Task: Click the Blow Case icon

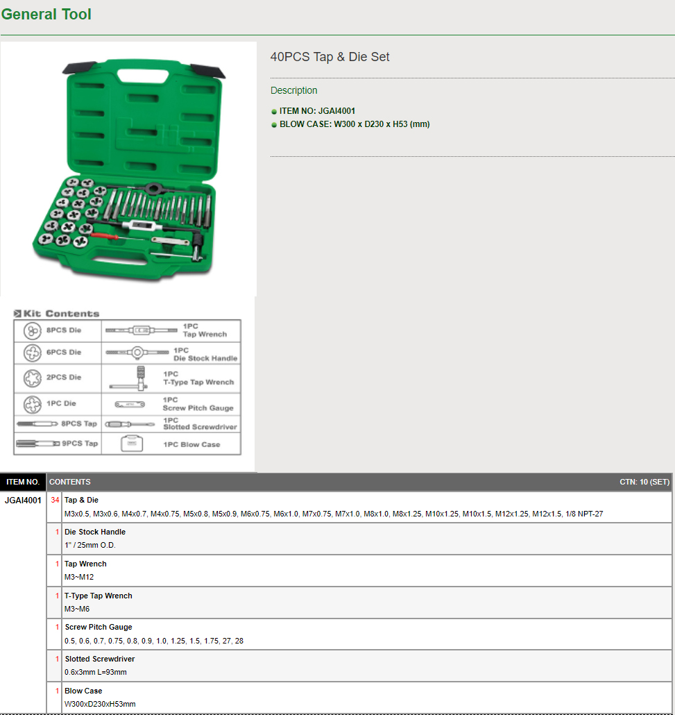Action: tap(130, 444)
